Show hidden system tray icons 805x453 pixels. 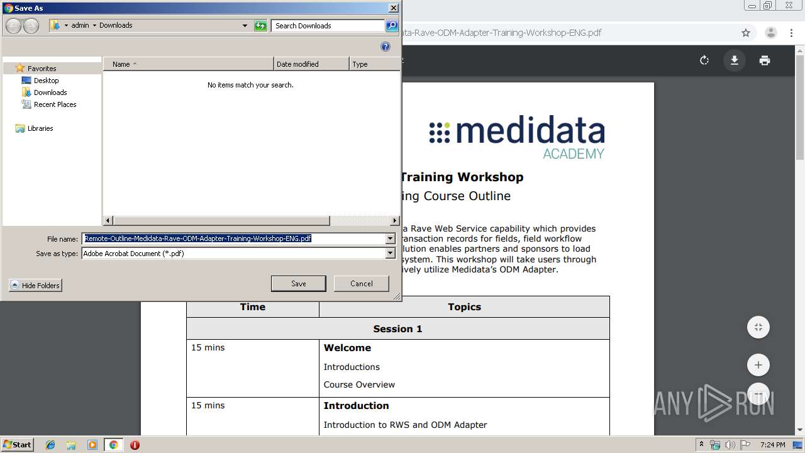702,445
